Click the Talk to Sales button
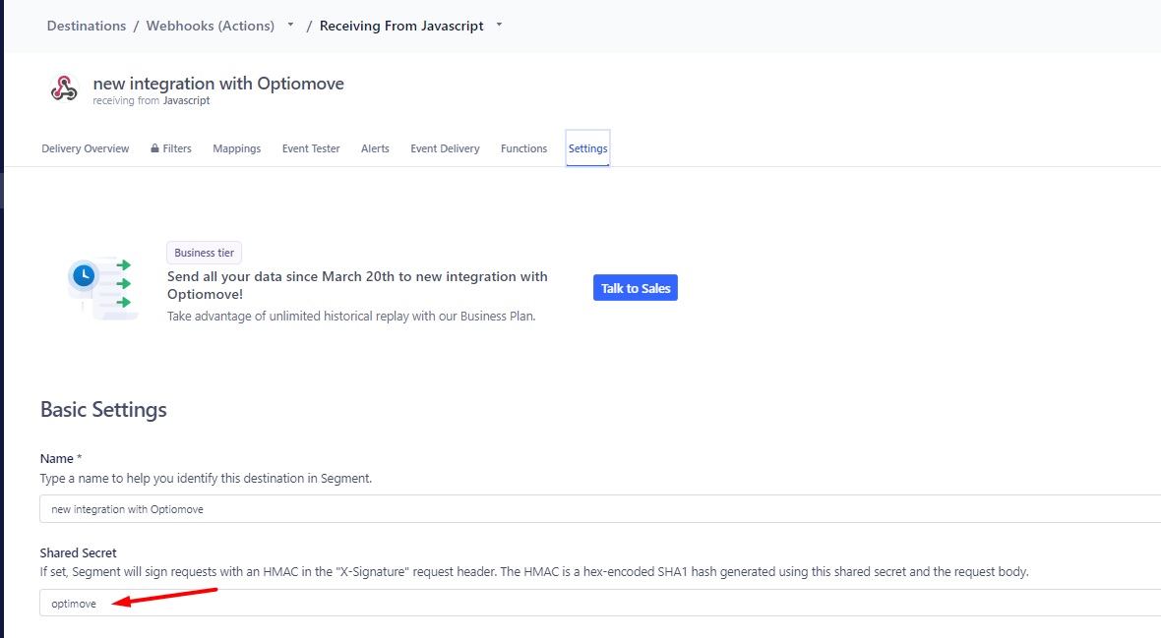This screenshot has height=638, width=1161. click(x=636, y=288)
